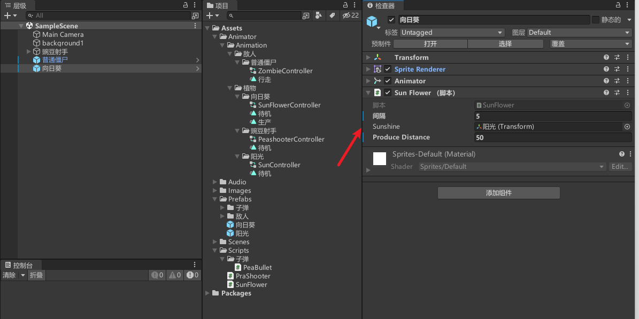Open the SampleScene three-dot options menu
The width and height of the screenshot is (639, 319).
195,26
